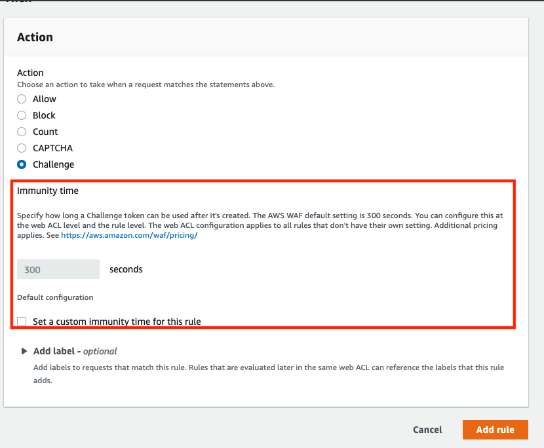Click the Cancel button

[427, 430]
